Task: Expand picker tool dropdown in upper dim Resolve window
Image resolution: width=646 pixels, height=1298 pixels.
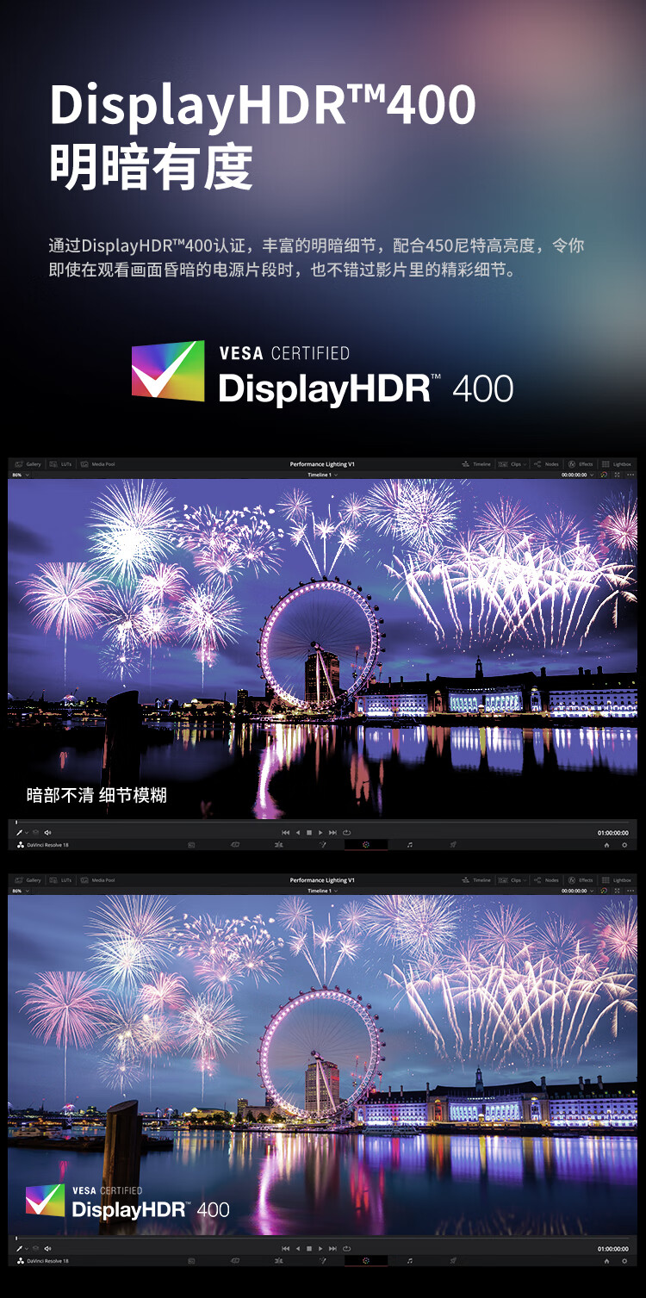Action: click(x=27, y=833)
